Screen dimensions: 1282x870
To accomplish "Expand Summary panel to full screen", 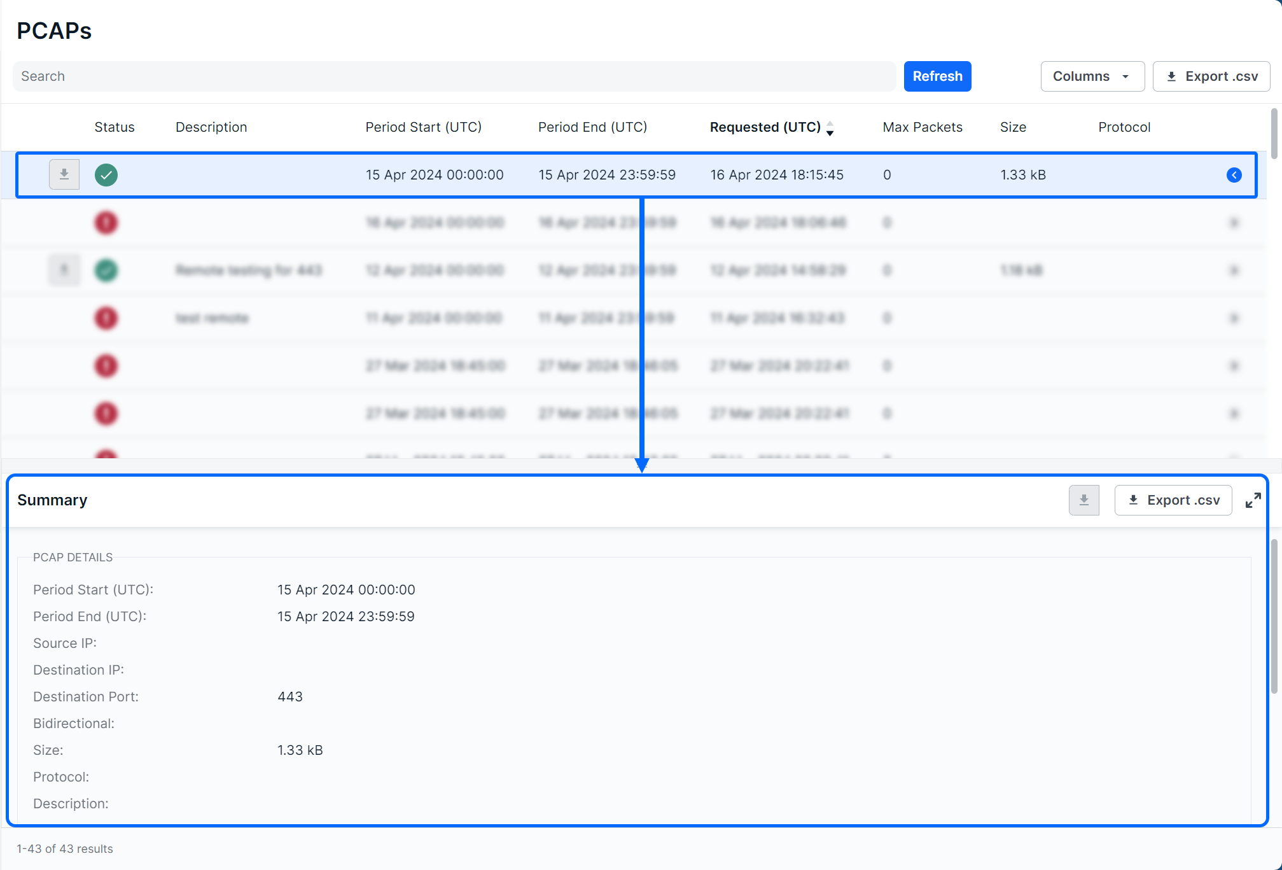I will tap(1253, 500).
